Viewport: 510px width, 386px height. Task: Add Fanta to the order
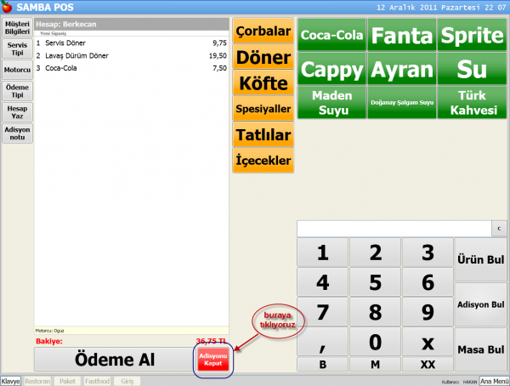point(402,35)
